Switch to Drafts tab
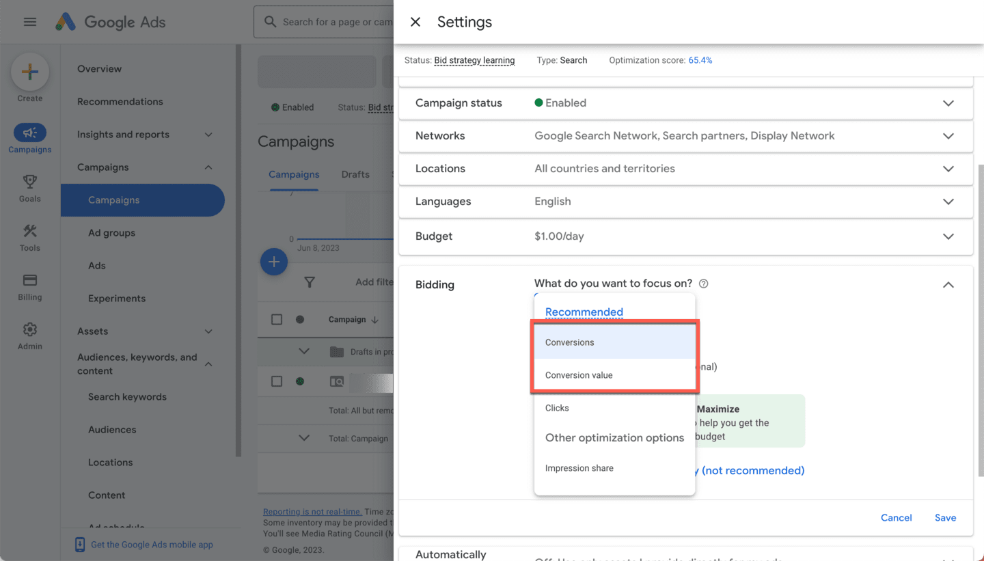Screen dimensions: 984x561 point(355,174)
